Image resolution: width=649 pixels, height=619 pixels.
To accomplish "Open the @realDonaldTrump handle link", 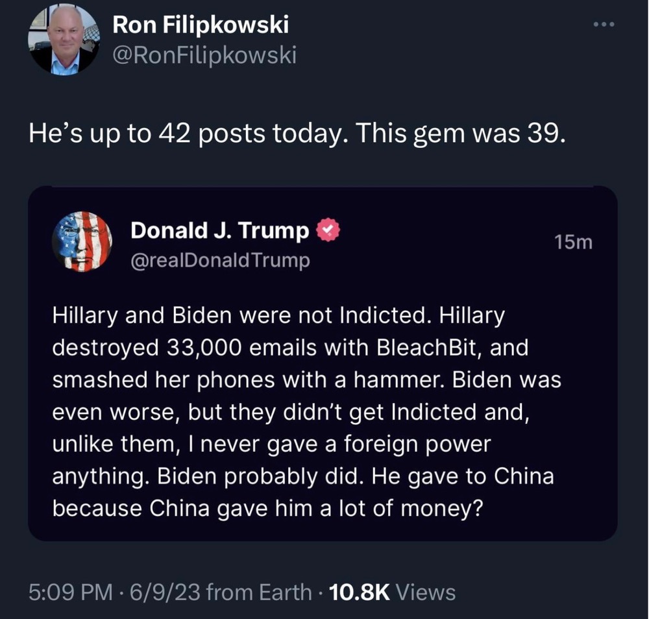I will pos(220,260).
